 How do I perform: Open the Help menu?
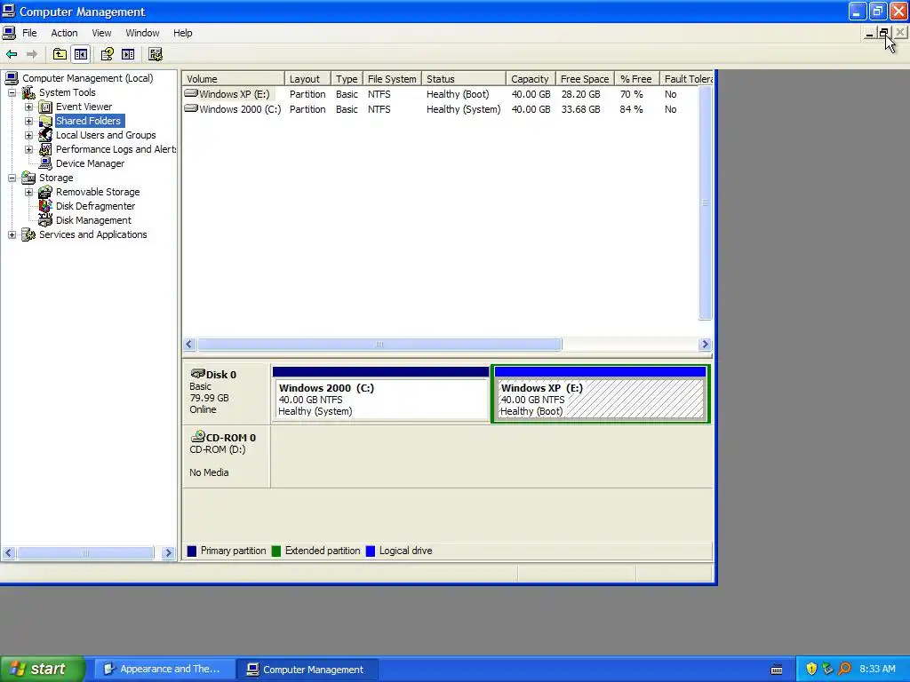tap(183, 33)
